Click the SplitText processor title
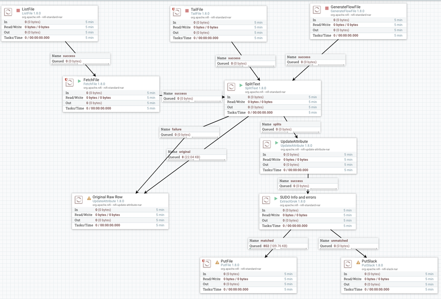The image size is (441, 299). (x=252, y=84)
